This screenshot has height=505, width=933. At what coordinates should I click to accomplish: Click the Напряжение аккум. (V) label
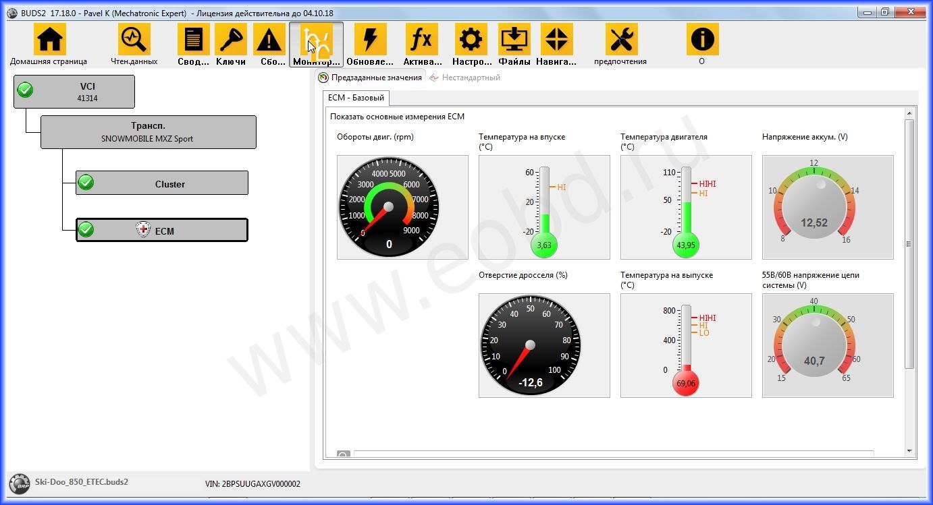pyautogui.click(x=805, y=137)
